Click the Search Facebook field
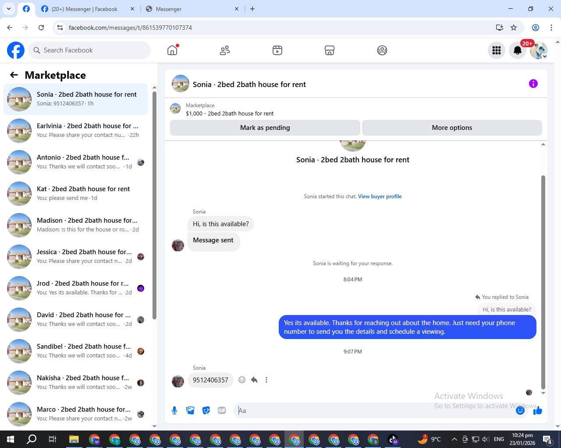 89,50
